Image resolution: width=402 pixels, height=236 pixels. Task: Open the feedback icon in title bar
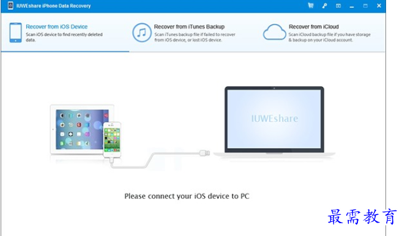click(x=338, y=6)
